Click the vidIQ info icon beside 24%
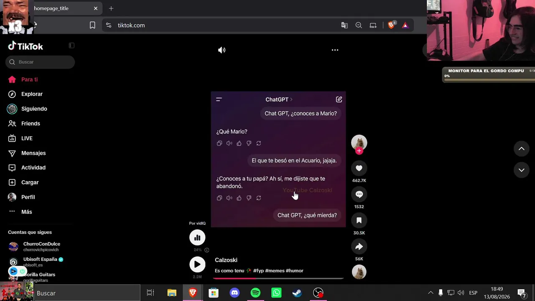The width and height of the screenshot is (535, 301). pyautogui.click(x=207, y=250)
